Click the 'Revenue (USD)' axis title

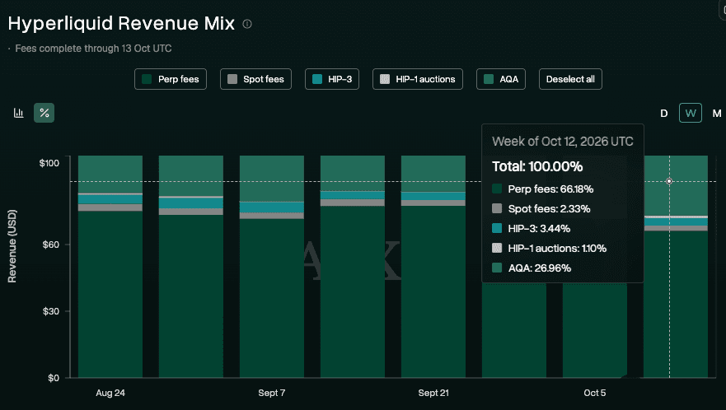pos(12,246)
